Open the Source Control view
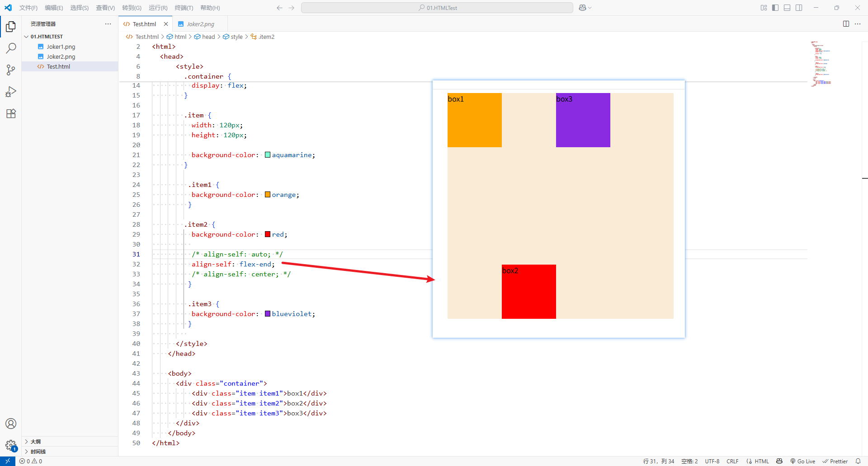The width and height of the screenshot is (868, 466). pos(11,70)
